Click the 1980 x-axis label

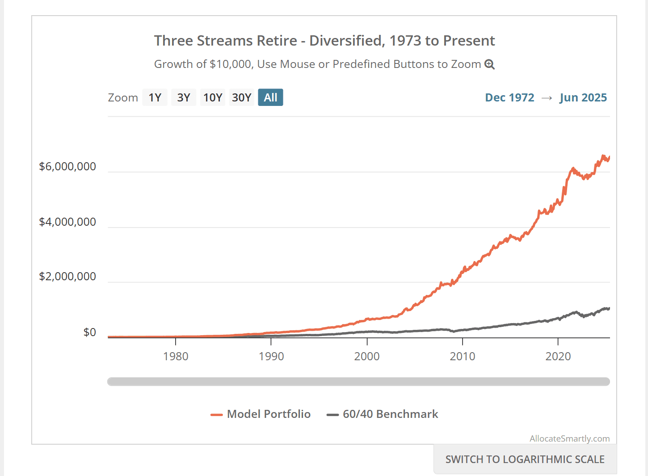[176, 356]
